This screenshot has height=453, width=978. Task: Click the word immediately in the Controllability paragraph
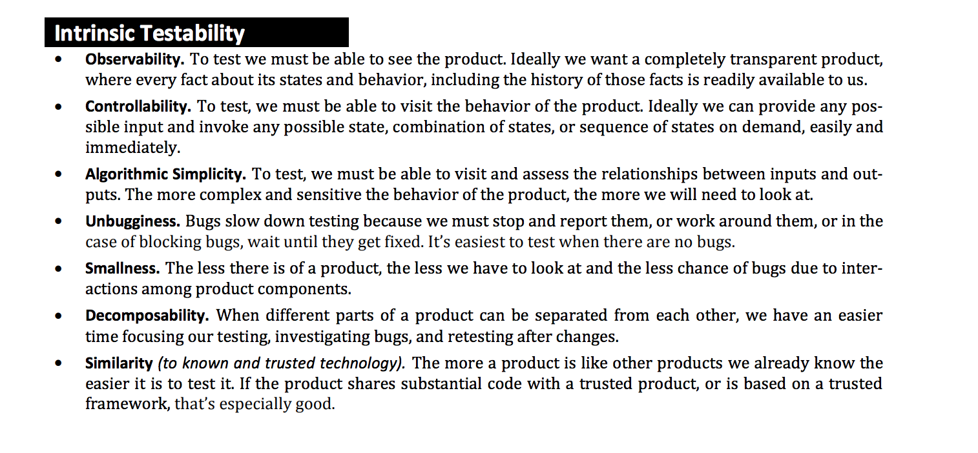132,148
